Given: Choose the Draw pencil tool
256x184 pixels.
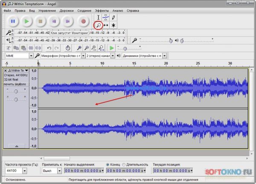Looking at the screenshot, I should (113, 18).
